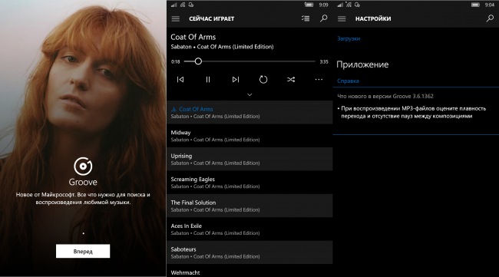Click the СЕЙЧАС ИГРАЕТ header title
The height and width of the screenshot is (277, 499).
tap(212, 18)
